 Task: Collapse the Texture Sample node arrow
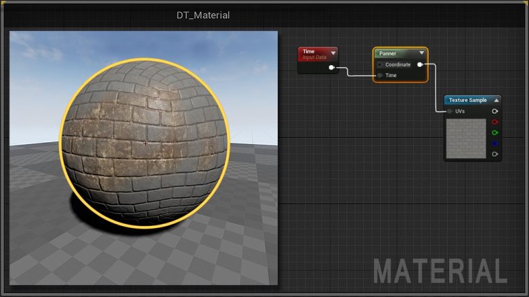pyautogui.click(x=496, y=100)
